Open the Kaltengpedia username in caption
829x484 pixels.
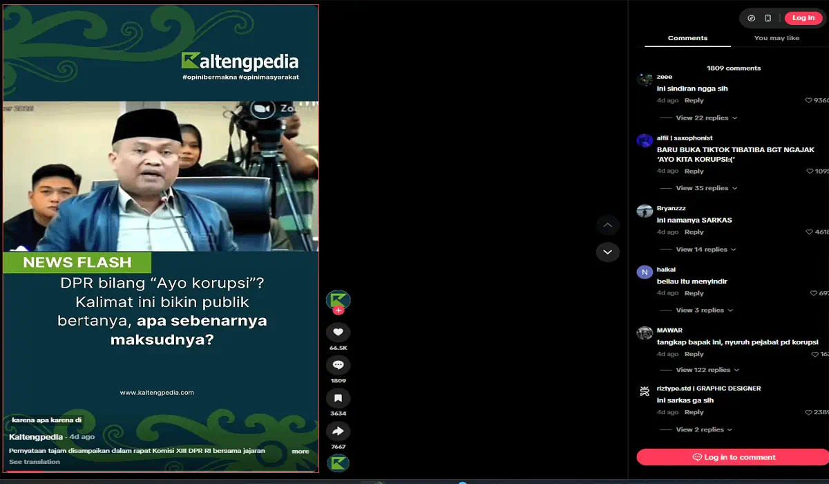(x=36, y=437)
